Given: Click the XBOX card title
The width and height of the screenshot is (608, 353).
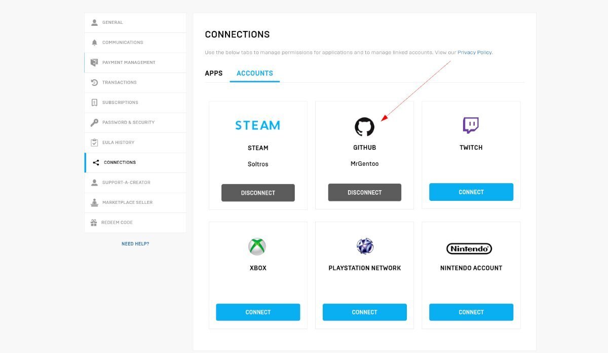Looking at the screenshot, I should (258, 268).
